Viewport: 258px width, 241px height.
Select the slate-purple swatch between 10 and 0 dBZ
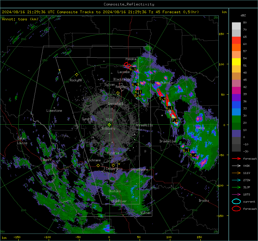[x=236, y=134]
